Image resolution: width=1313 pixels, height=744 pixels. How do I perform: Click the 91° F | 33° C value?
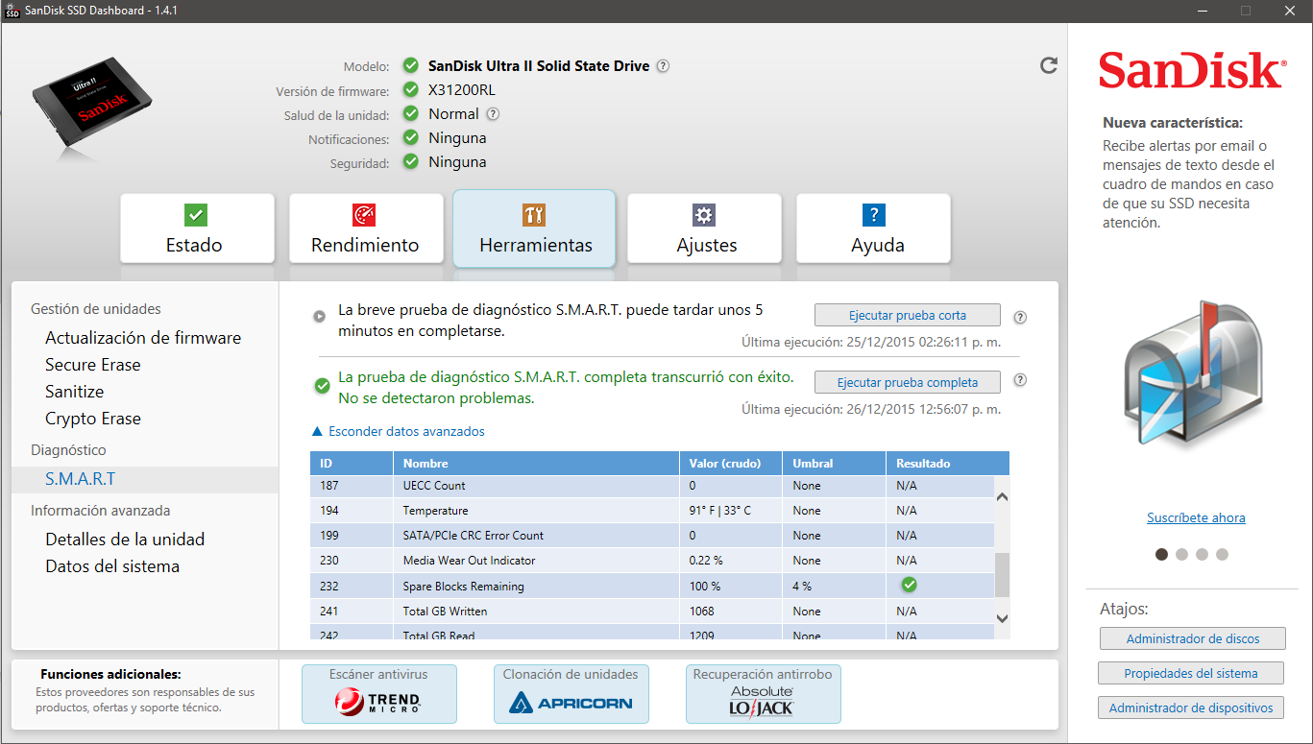coord(720,511)
